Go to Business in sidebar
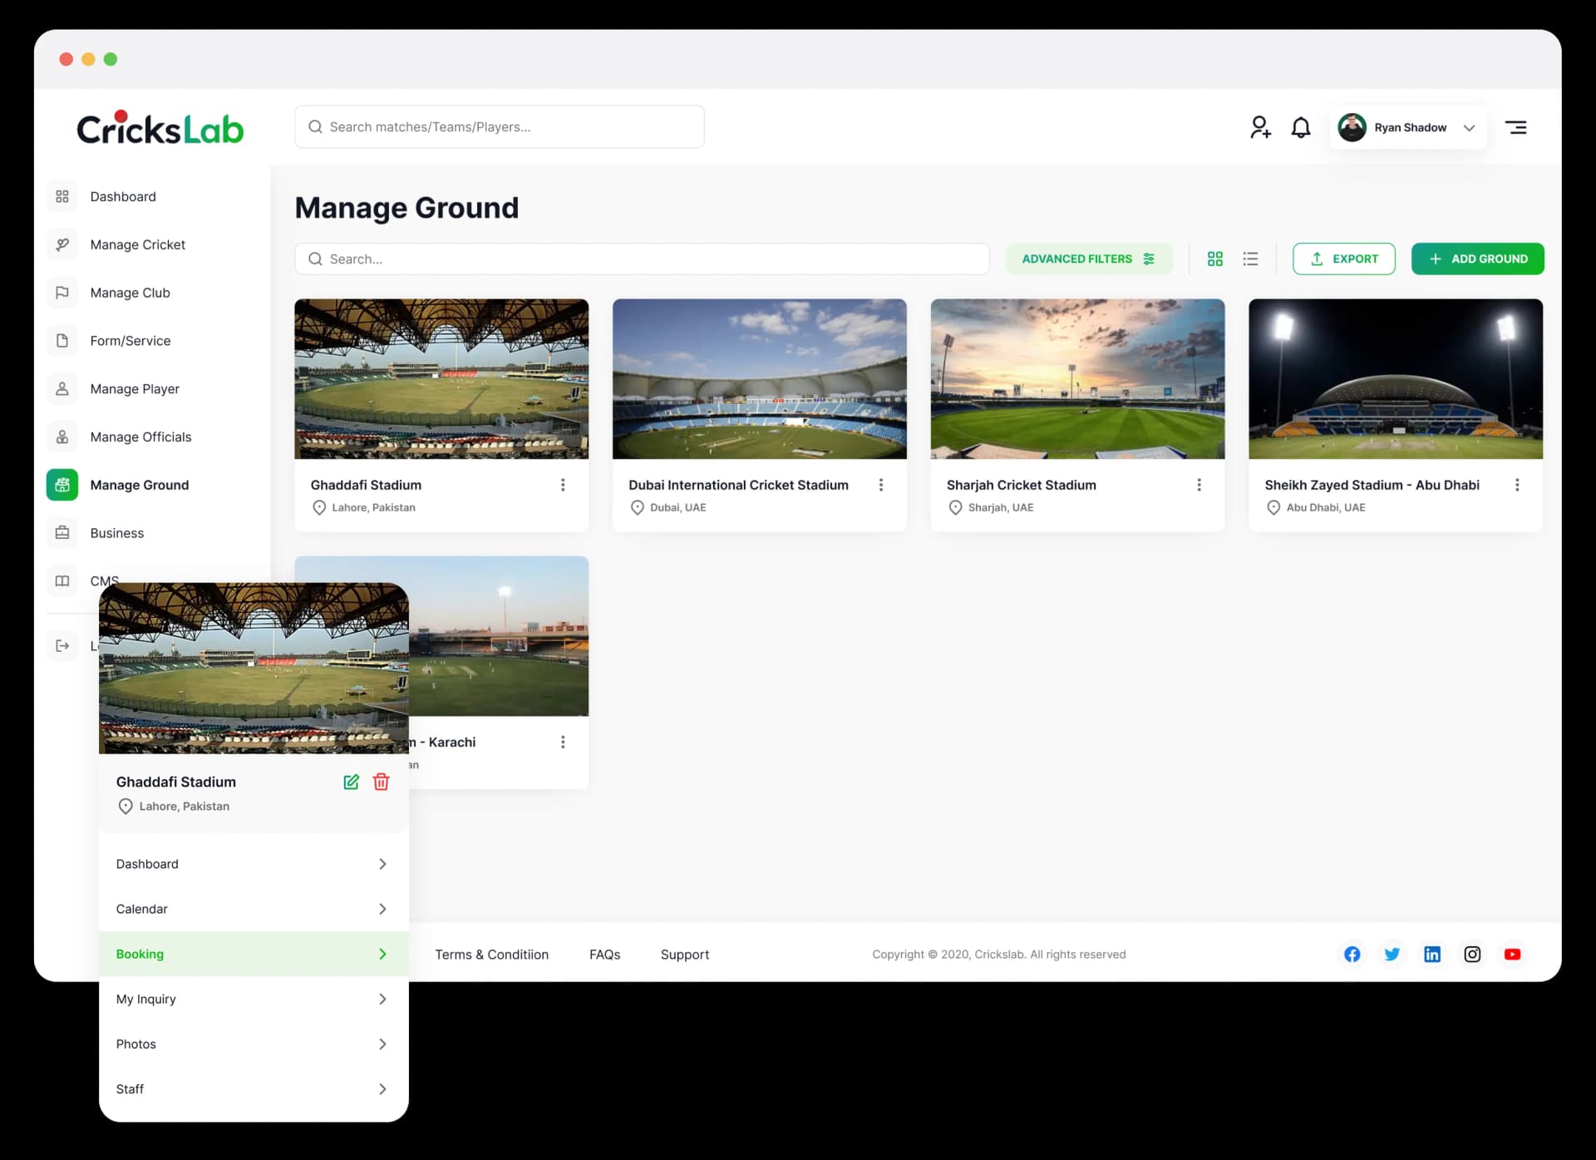The image size is (1596, 1160). (116, 533)
